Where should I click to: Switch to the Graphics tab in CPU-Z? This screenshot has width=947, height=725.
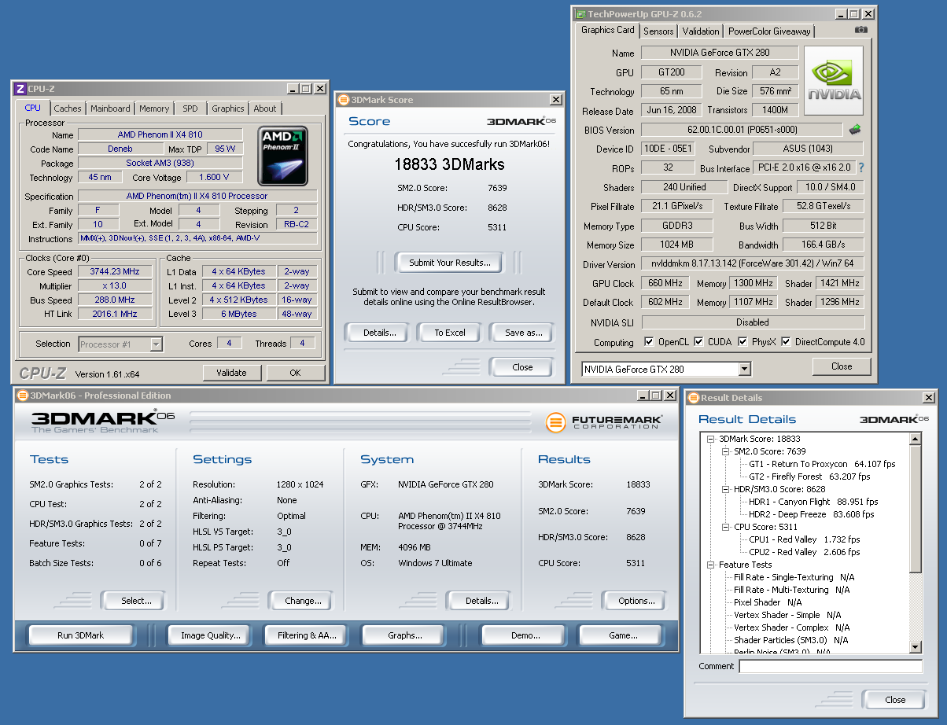pos(228,109)
